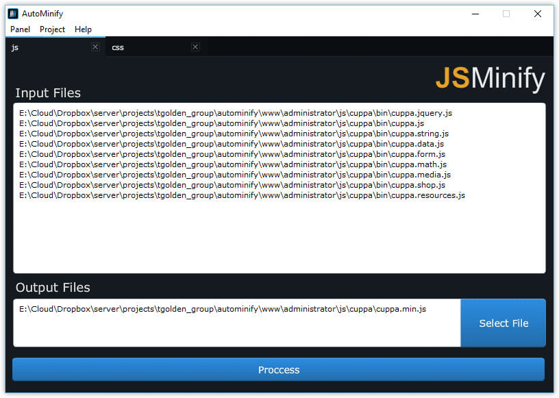This screenshot has width=559, height=398.
Task: Select the cuppa.string.js input line
Action: (234, 134)
